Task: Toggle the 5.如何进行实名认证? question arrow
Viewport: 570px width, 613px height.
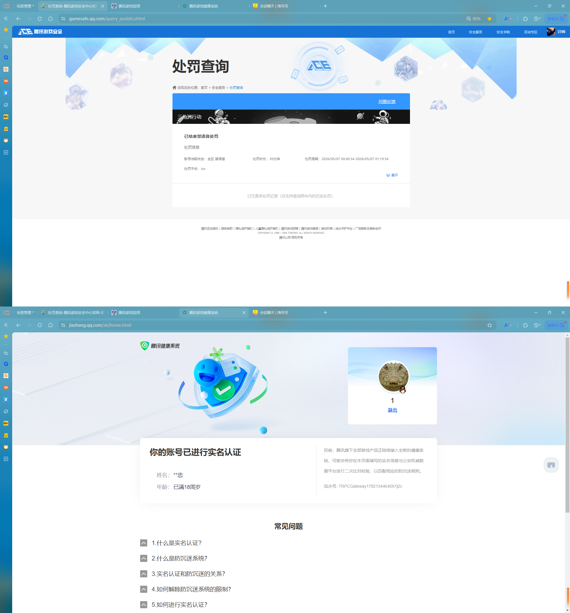Action: coord(144,605)
